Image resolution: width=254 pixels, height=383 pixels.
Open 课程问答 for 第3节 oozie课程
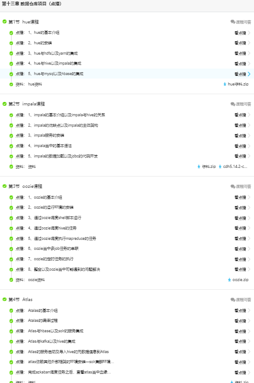pyautogui.click(x=241, y=187)
